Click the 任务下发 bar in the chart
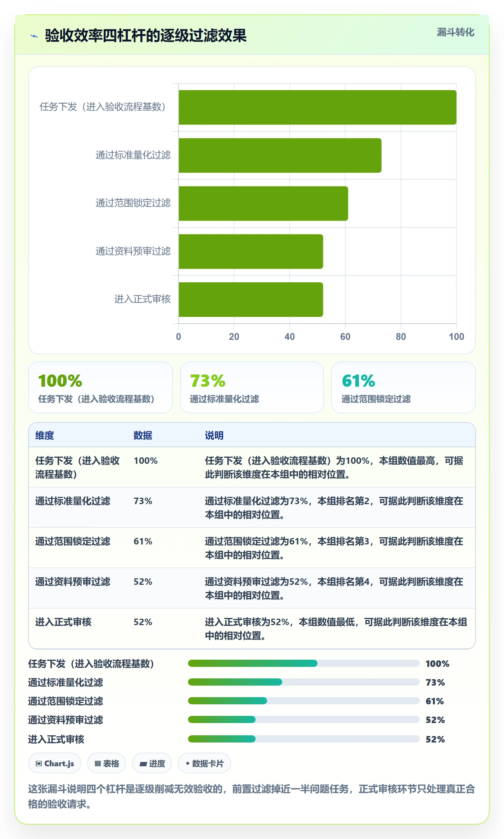The image size is (504, 839). [x=318, y=107]
